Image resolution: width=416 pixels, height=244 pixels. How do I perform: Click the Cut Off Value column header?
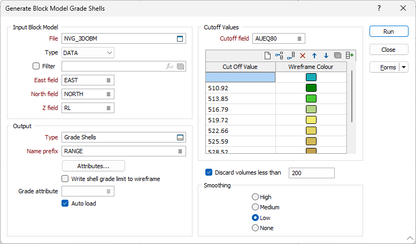[240, 67]
